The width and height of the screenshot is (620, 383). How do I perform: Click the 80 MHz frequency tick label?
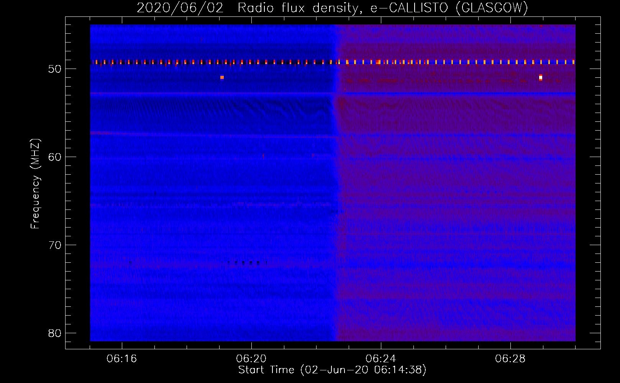coord(55,333)
